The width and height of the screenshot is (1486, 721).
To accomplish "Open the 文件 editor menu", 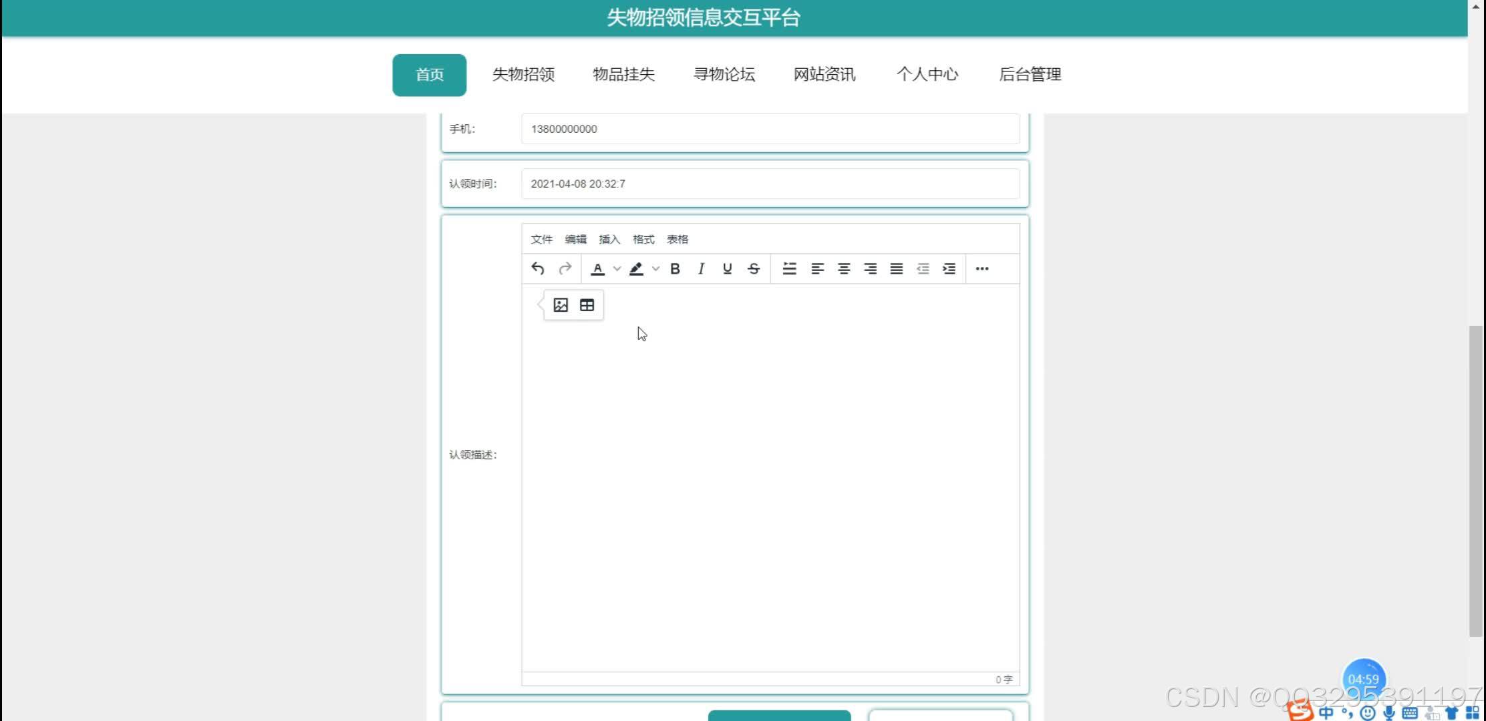I will click(541, 239).
